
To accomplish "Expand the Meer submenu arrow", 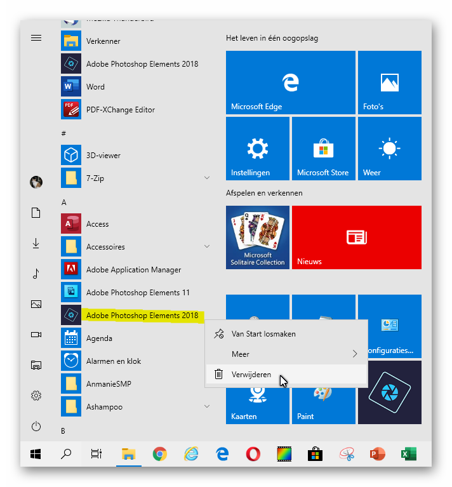I will pyautogui.click(x=354, y=354).
